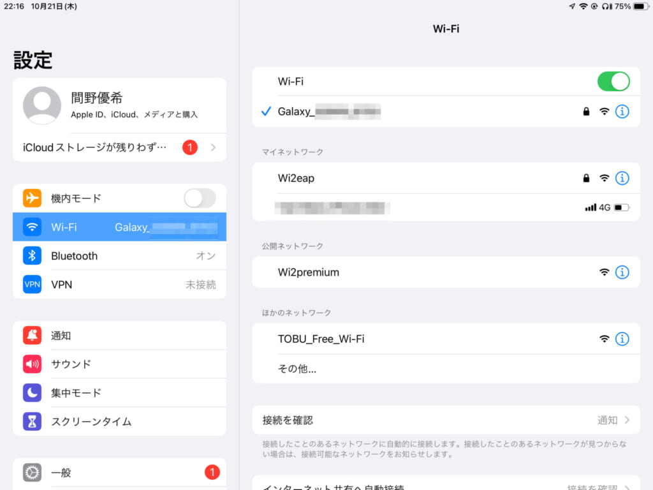Open info for connected Galaxy network
Viewport: 653px width, 490px height.
622,112
